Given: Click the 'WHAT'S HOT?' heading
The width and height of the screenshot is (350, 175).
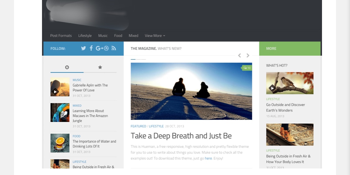Looking at the screenshot, I should 277,65.
